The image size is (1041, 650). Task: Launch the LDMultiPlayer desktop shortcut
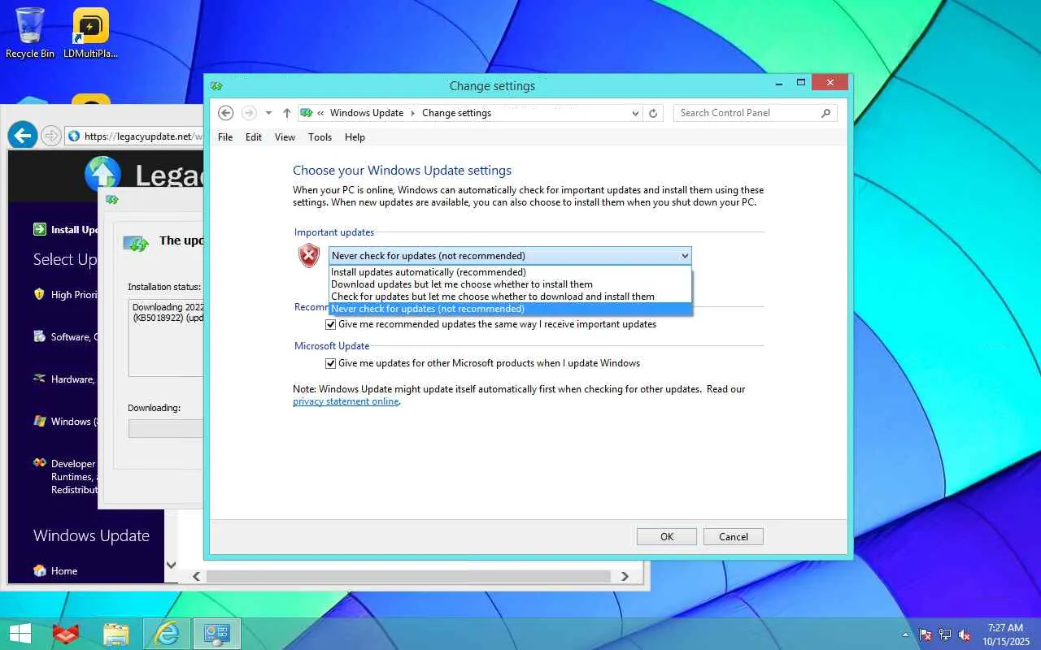click(x=90, y=32)
